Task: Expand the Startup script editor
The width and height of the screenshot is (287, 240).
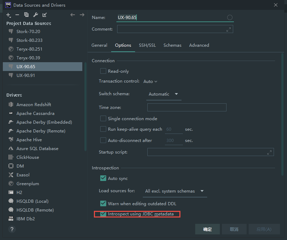Action: point(269,152)
